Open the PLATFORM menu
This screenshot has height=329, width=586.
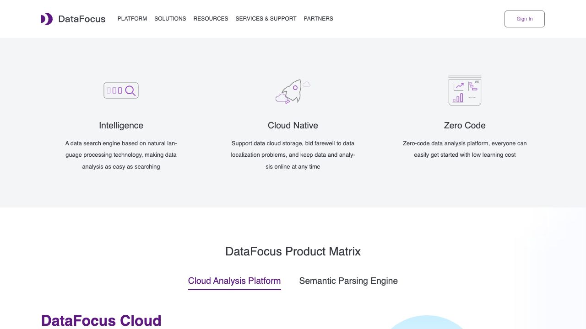click(x=132, y=19)
